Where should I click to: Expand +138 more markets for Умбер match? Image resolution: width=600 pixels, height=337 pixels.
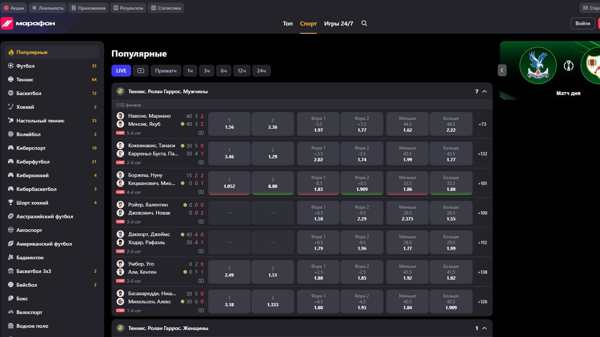(x=482, y=272)
